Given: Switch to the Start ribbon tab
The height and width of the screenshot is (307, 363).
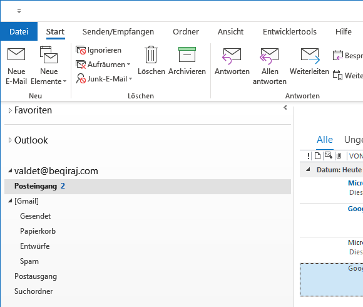Looking at the screenshot, I should [55, 31].
